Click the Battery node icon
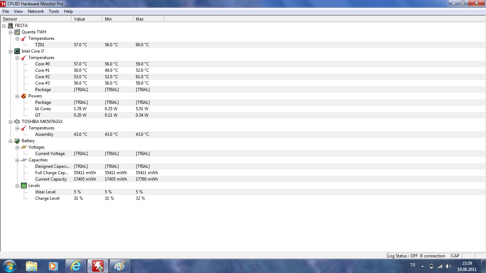 point(17,141)
